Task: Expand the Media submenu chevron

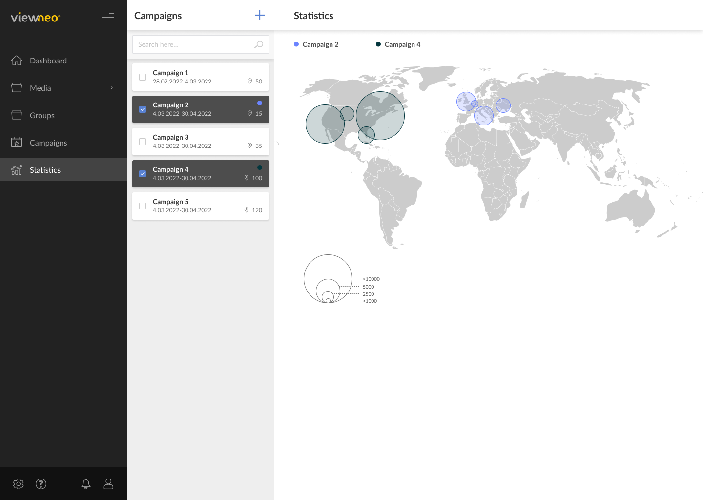Action: click(111, 88)
